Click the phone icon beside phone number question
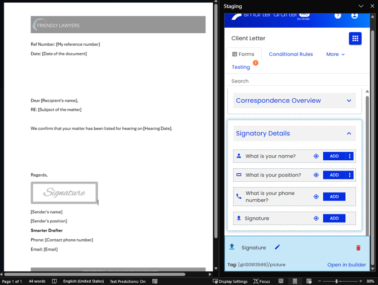Image resolution: width=378 pixels, height=285 pixels. 239,196
